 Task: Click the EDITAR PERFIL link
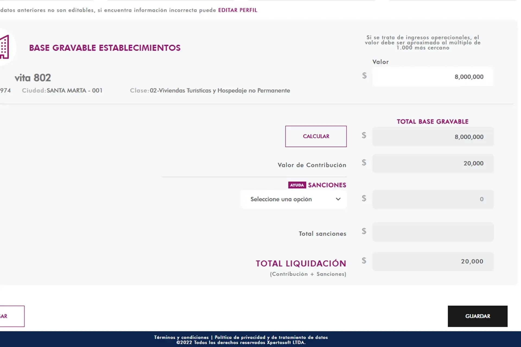coord(237,10)
